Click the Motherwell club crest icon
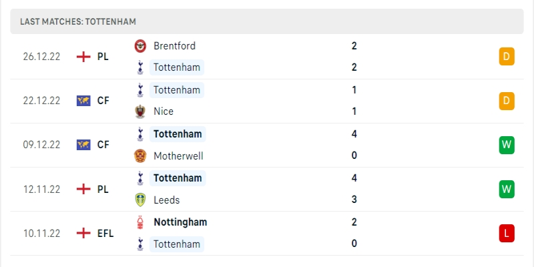 140,156
